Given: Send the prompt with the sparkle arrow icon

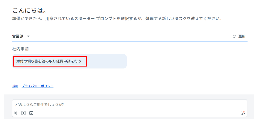Looking at the screenshot, I should click(243, 113).
